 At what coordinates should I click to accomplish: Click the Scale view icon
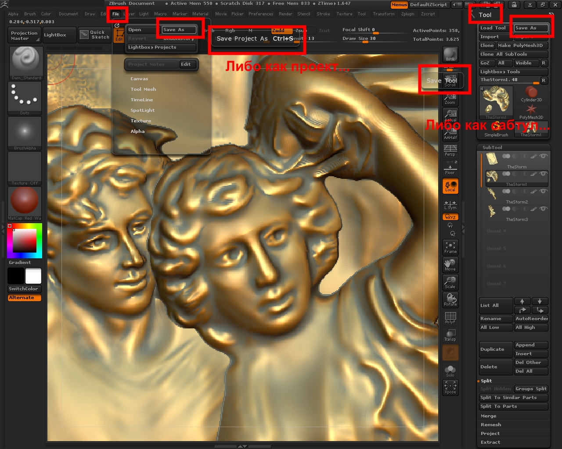pos(450,283)
